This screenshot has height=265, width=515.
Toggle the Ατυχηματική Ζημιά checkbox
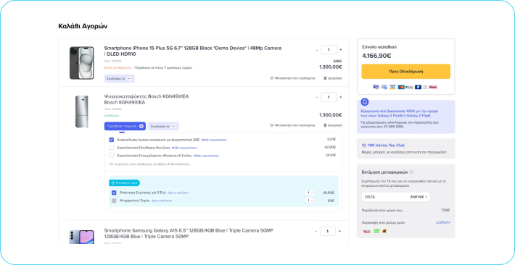click(114, 201)
